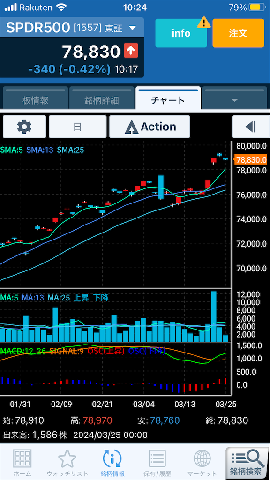
Task: Tap the OSC(上昇) legend label
Action: pos(106,351)
